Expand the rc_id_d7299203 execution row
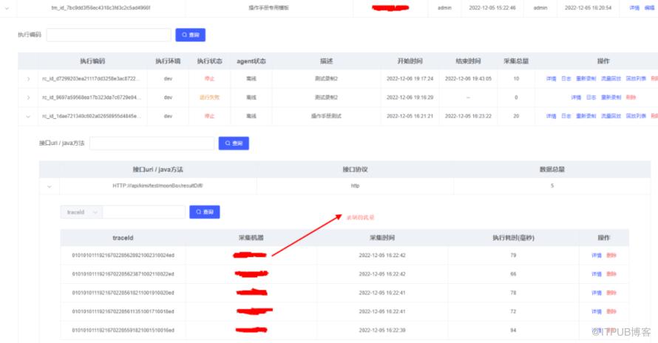This screenshot has width=658, height=343. (28, 78)
